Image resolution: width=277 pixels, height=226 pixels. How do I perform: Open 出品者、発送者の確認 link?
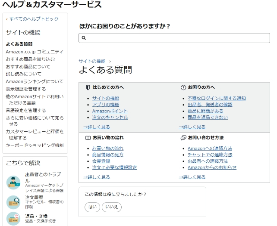tap(210, 105)
